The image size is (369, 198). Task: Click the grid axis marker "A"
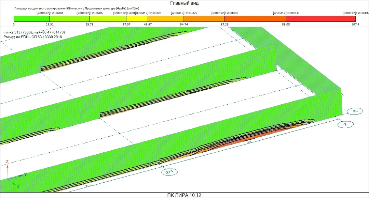click(355, 111)
